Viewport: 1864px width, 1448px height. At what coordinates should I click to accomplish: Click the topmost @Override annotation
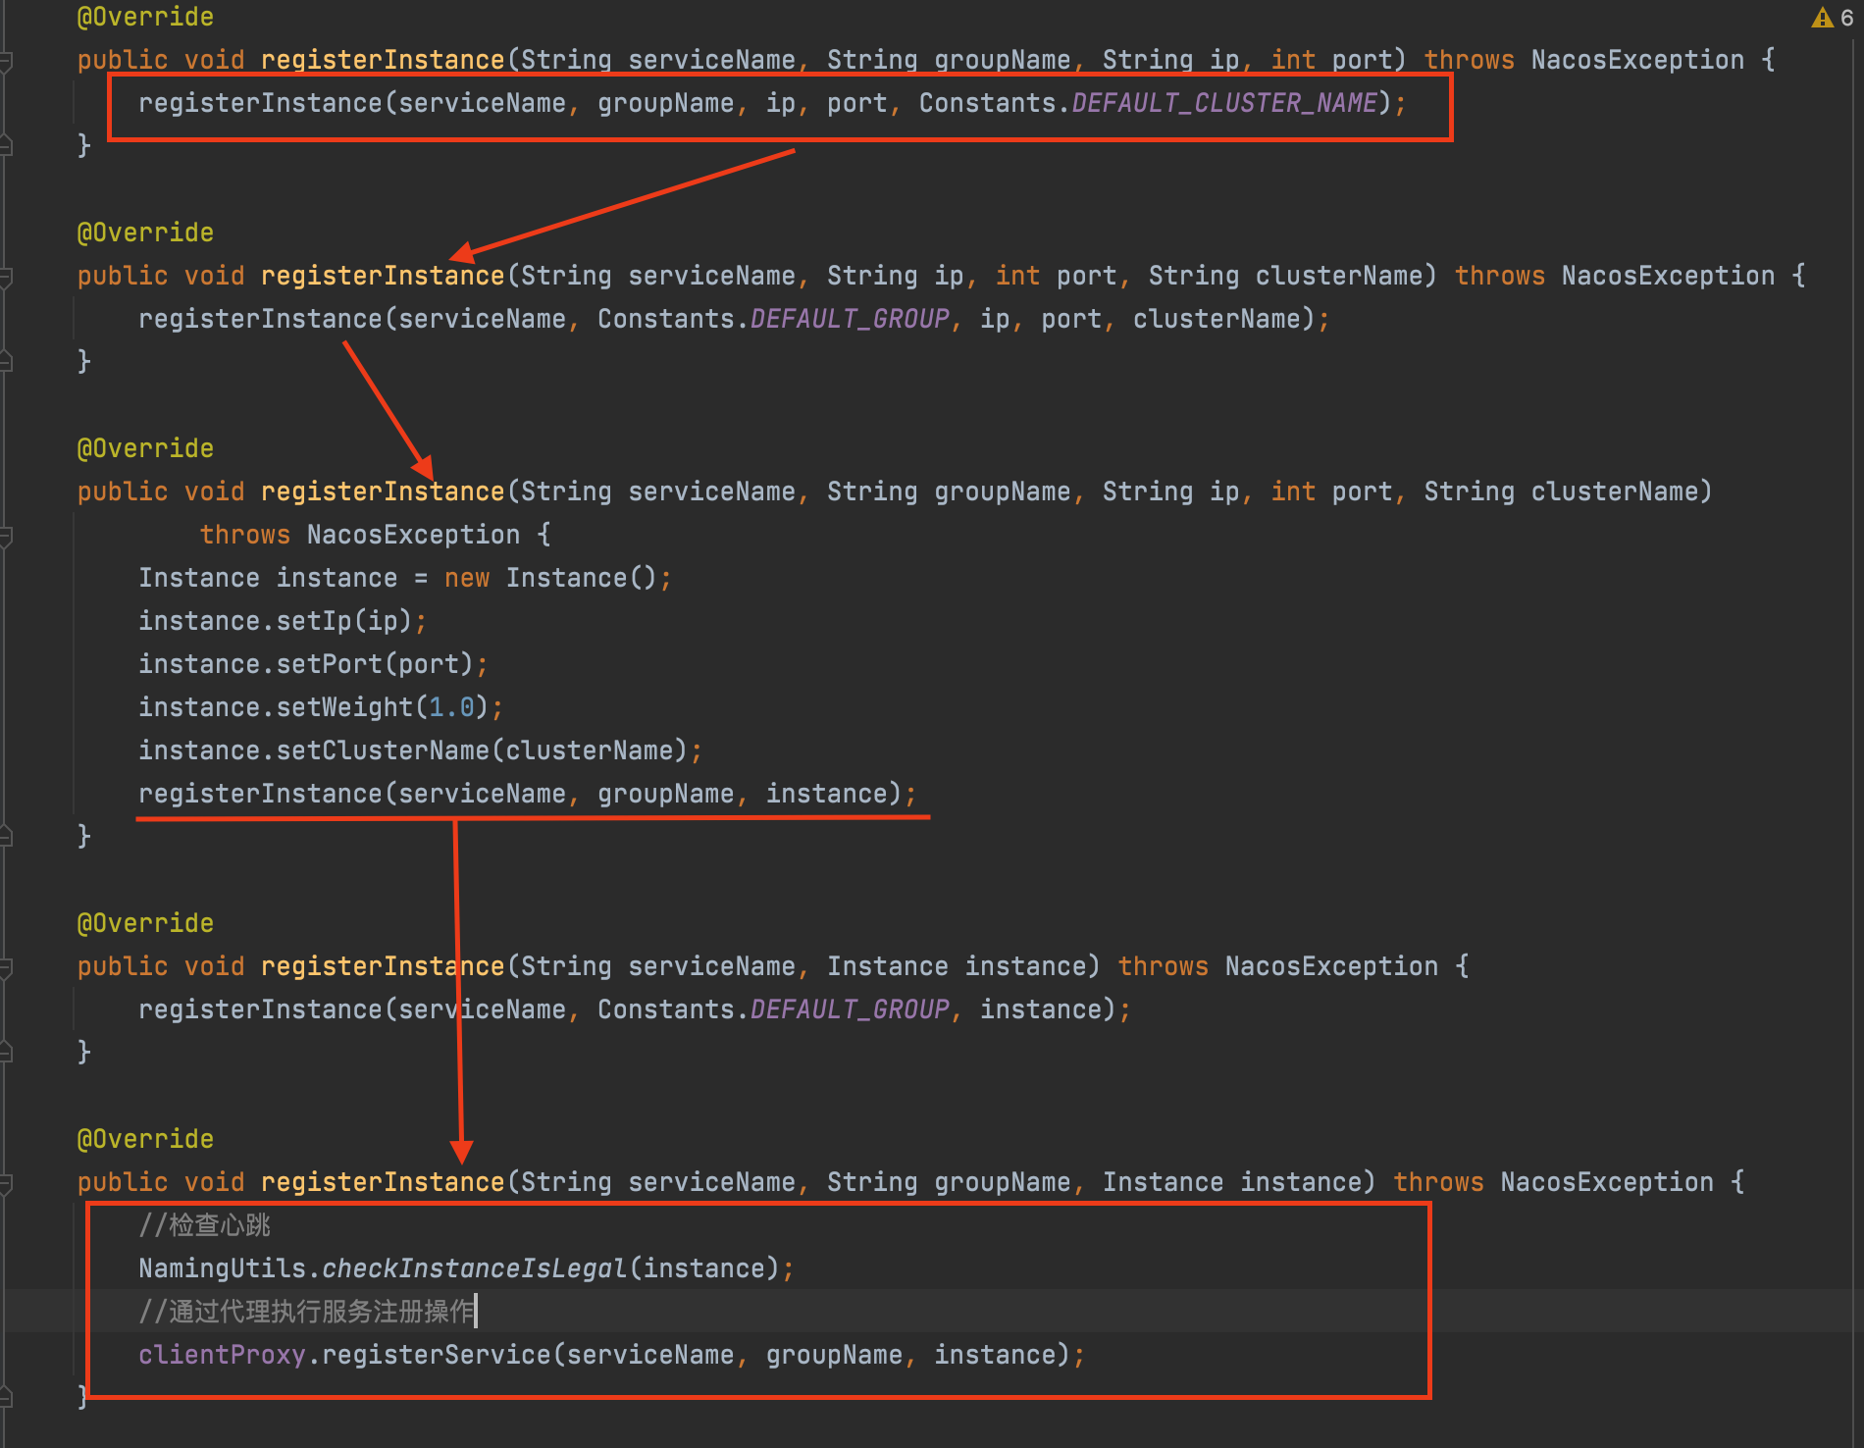145,17
